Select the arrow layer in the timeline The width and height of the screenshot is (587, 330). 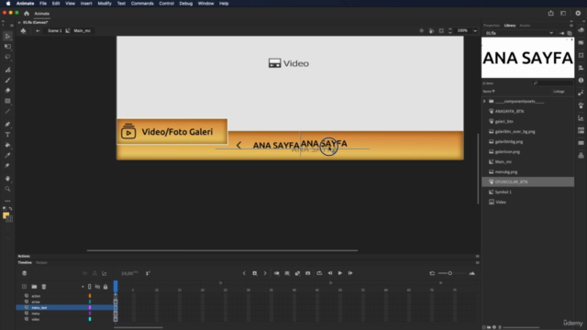pos(64,302)
